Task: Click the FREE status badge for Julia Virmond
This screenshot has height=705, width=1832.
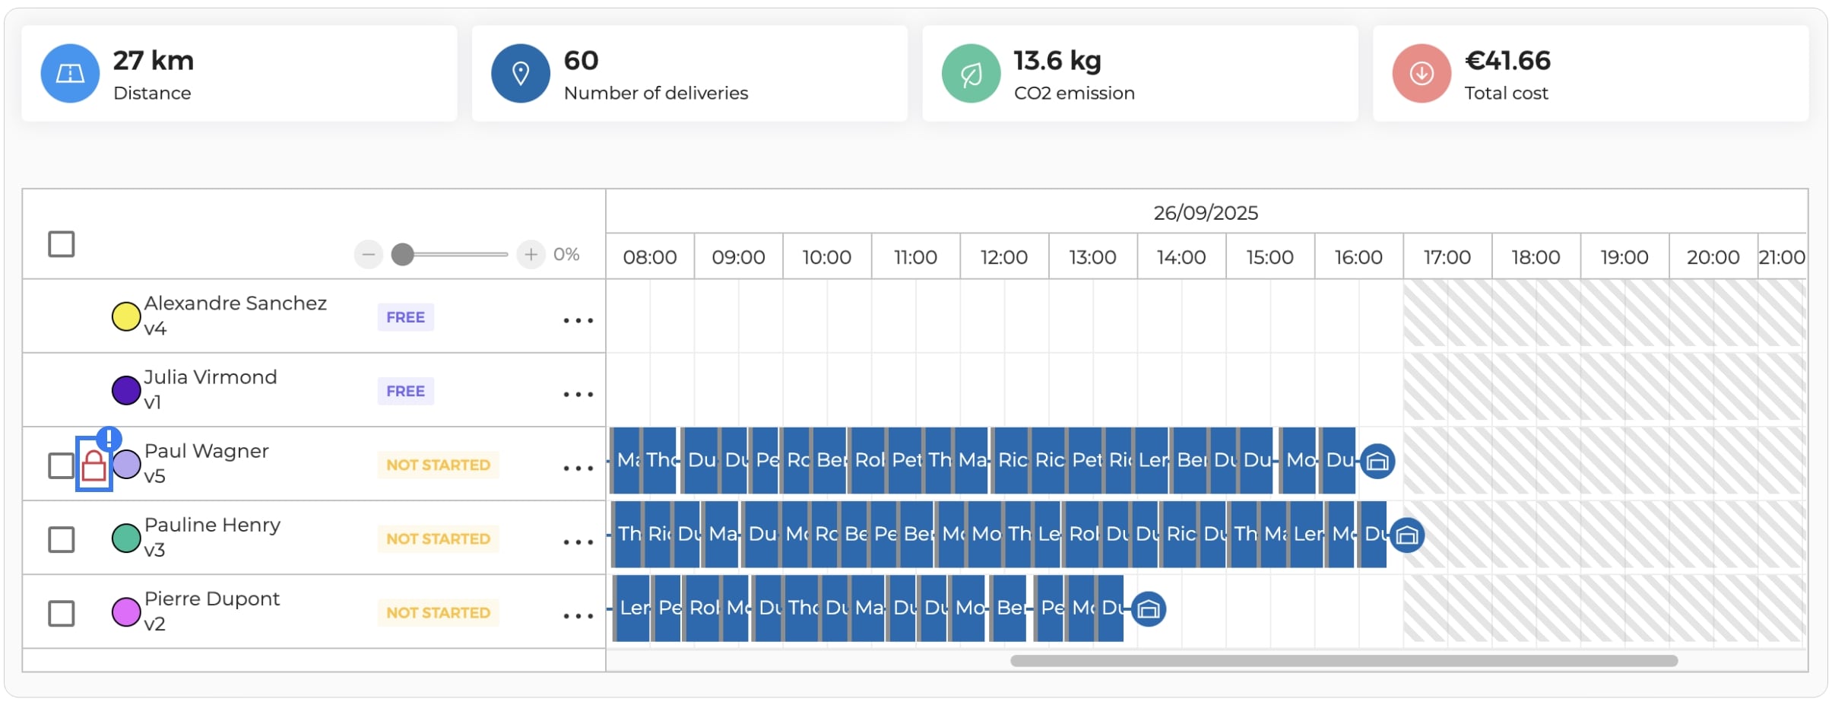Action: (405, 391)
